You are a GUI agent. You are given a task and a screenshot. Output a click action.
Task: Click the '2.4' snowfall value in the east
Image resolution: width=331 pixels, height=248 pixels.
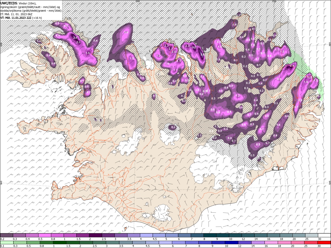pos(292,66)
